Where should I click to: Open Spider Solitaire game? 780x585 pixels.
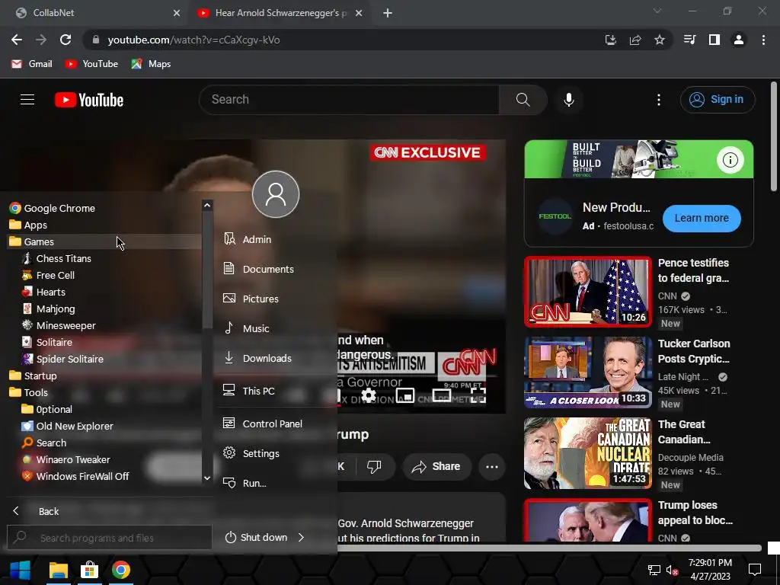(x=69, y=360)
